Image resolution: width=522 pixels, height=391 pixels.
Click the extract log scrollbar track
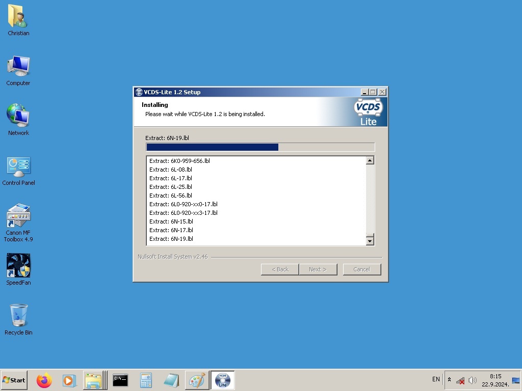[370, 199]
